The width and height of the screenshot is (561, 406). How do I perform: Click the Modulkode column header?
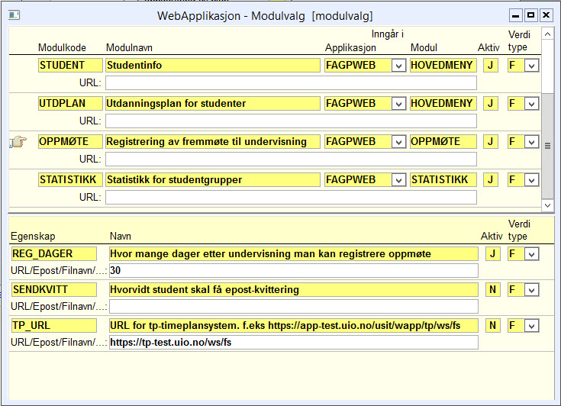pos(62,47)
